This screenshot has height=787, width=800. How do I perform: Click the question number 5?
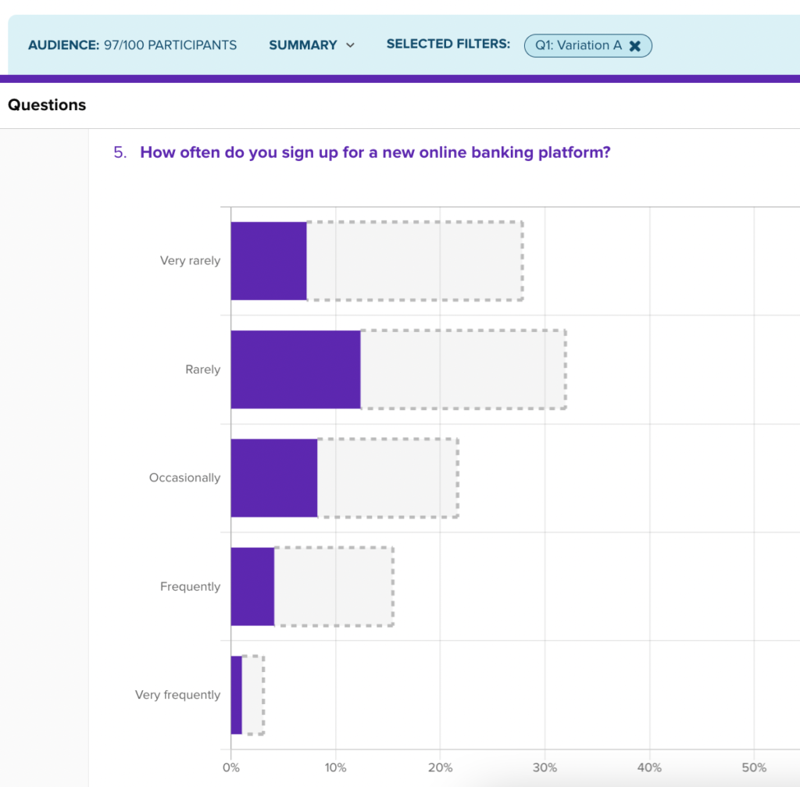120,152
